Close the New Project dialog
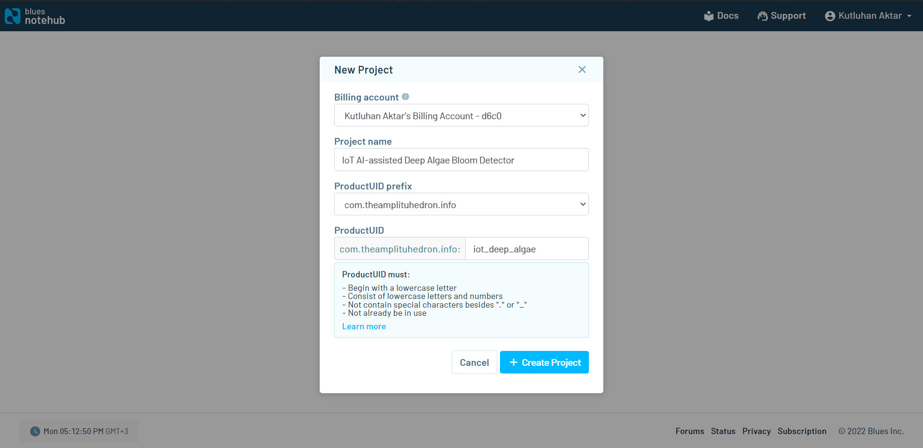 [x=582, y=70]
